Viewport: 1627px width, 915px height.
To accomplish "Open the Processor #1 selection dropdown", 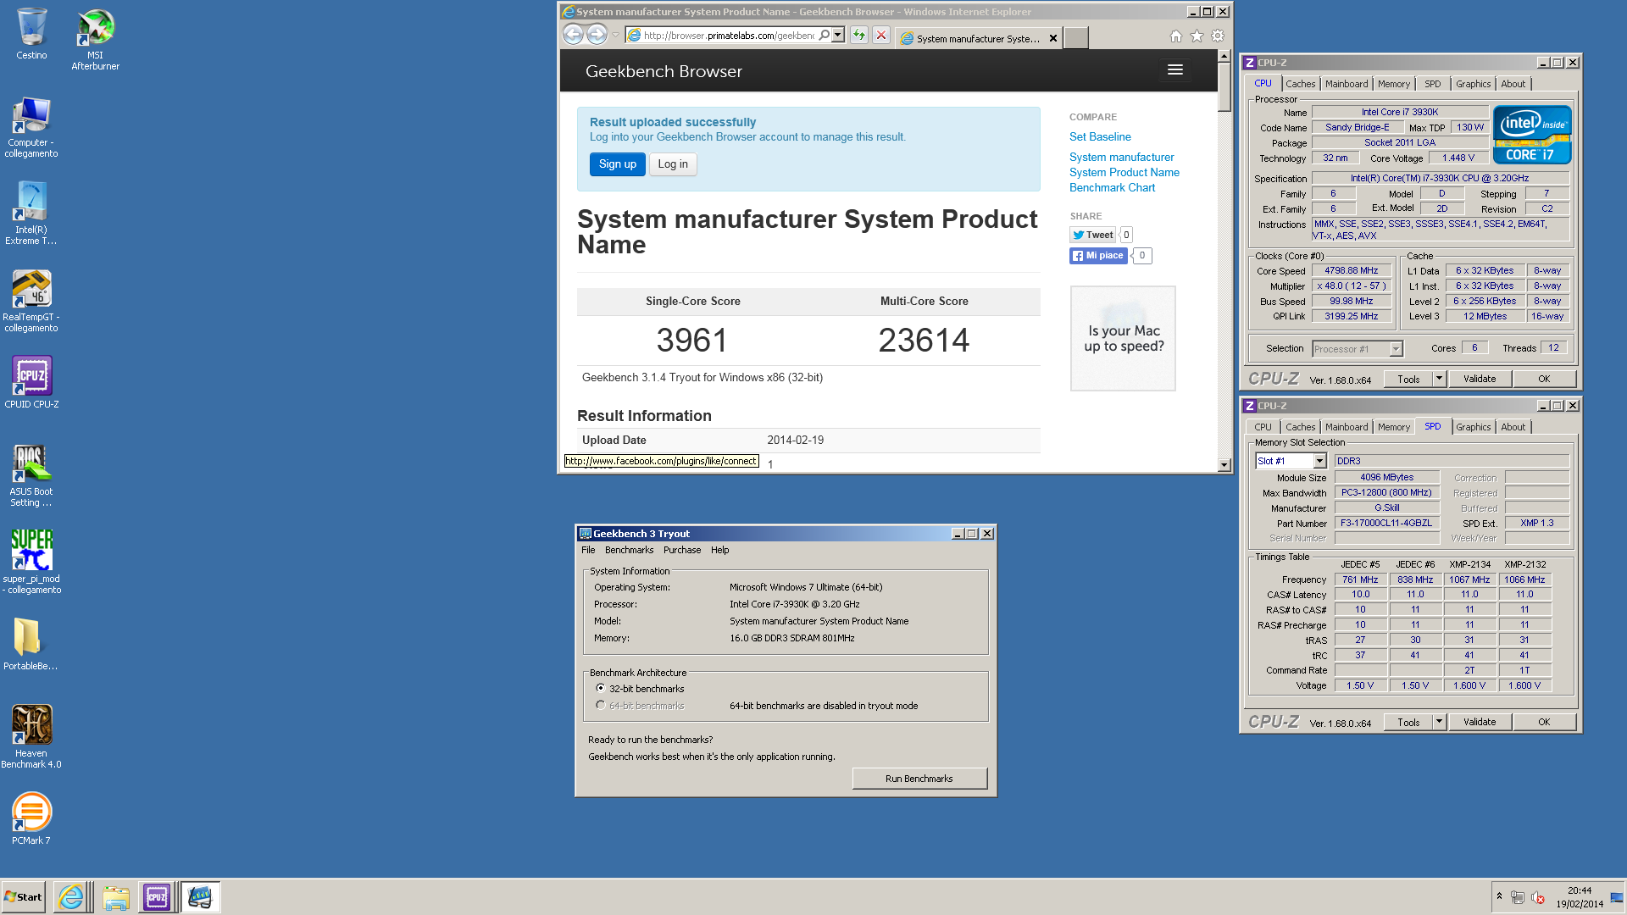I will point(1396,349).
